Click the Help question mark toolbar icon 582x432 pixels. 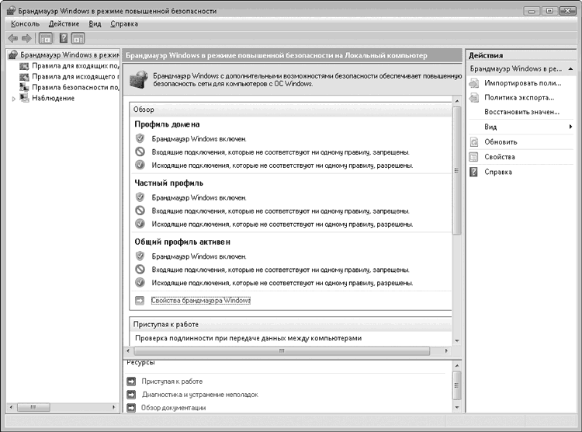coord(64,38)
